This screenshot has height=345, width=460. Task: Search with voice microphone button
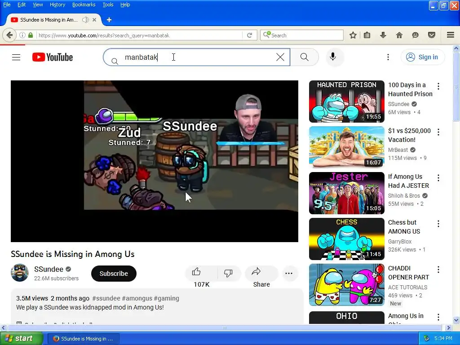[333, 57]
